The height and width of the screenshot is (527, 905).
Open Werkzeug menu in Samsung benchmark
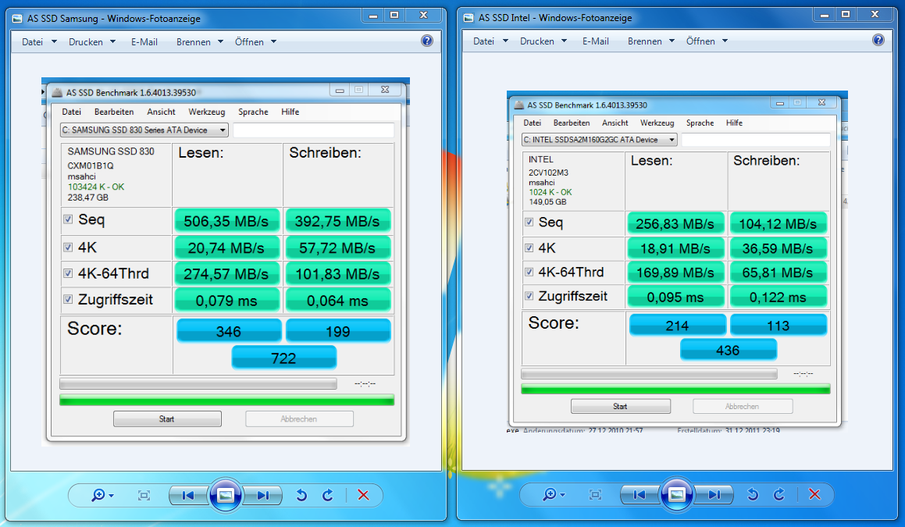click(207, 112)
